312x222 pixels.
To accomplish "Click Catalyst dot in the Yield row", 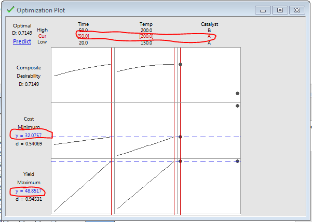I will [x=237, y=161].
